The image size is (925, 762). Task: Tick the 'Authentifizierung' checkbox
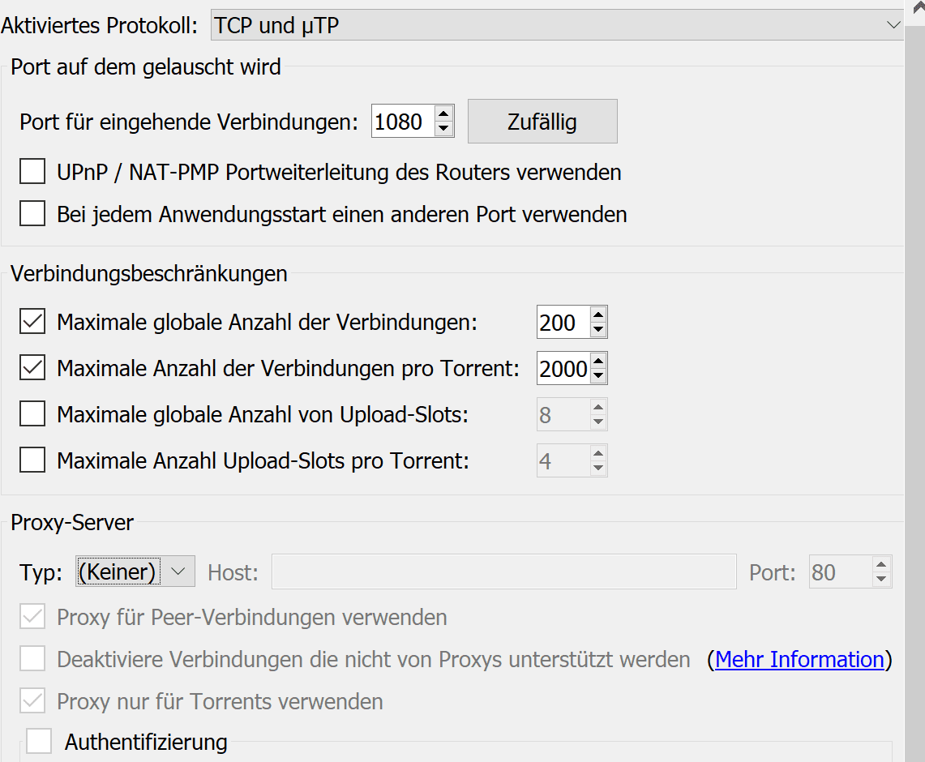pyautogui.click(x=39, y=741)
